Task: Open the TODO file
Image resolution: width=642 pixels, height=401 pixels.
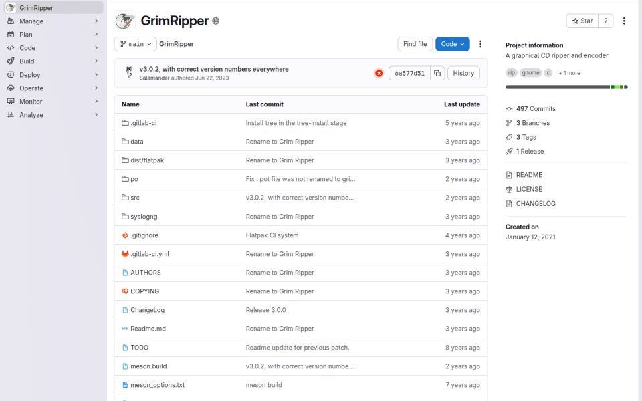Action: (140, 348)
